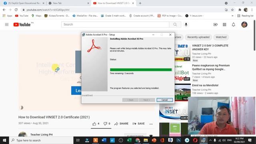Open a new Chrome tab with plus
Image resolution: width=256 pixels, height=144 pixels.
point(140,3)
